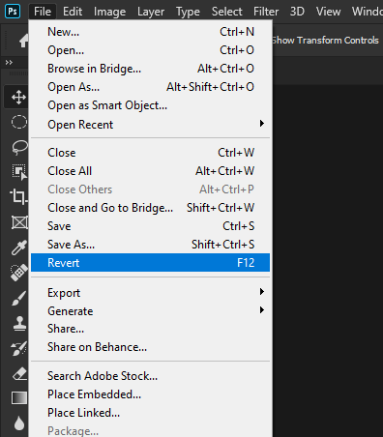This screenshot has width=383, height=437.
Task: Select the Clone Stamp tool
Action: (19, 323)
